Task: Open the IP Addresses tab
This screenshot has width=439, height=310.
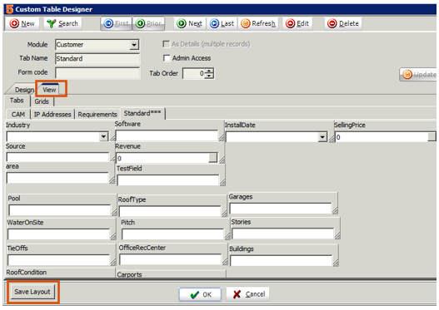Action: pyautogui.click(x=52, y=114)
